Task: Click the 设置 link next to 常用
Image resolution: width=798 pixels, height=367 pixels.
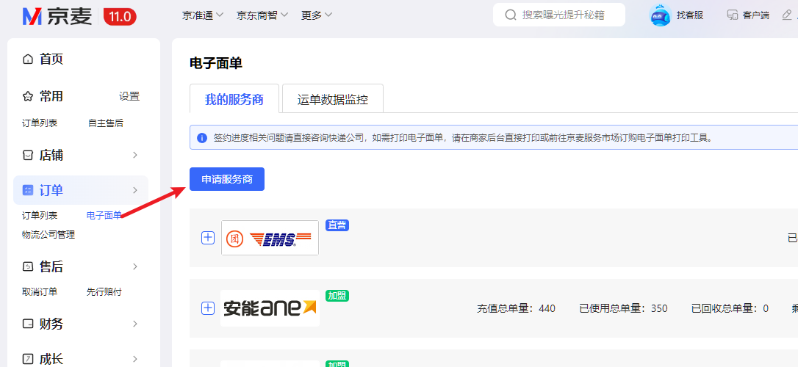Action: (129, 96)
